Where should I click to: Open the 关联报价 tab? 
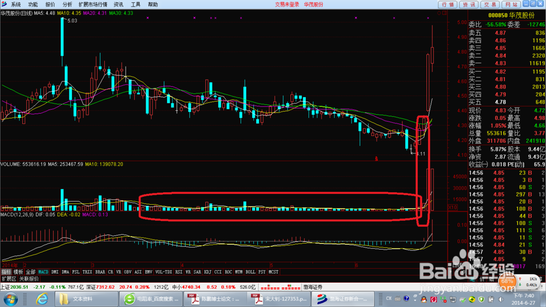[29, 279]
